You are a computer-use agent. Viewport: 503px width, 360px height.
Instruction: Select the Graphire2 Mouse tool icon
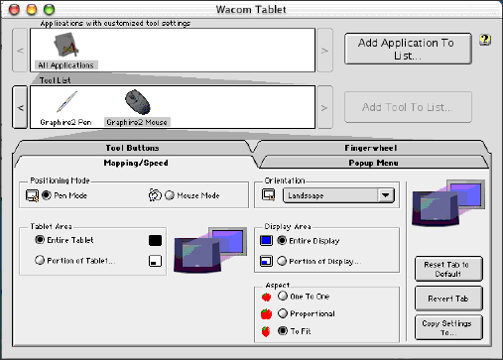pos(138,102)
